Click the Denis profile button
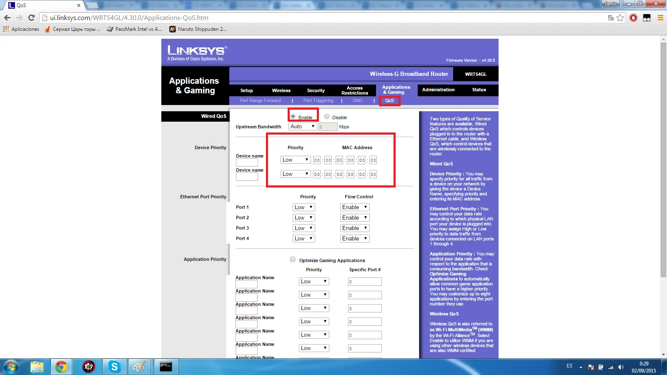 [611, 4]
